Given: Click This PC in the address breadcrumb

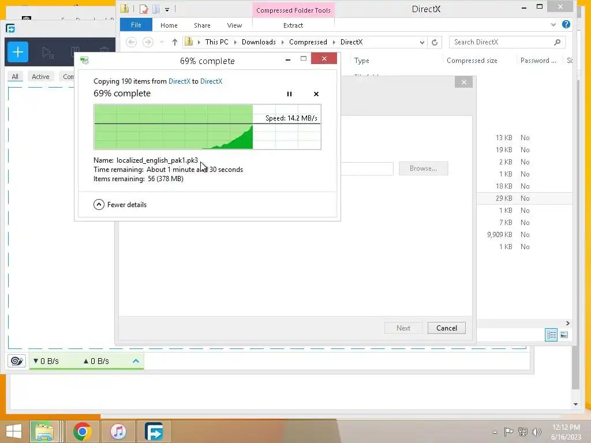Looking at the screenshot, I should point(217,42).
